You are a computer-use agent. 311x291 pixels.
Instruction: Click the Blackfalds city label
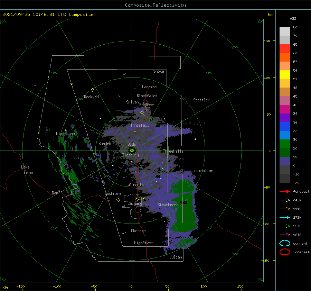tap(147, 96)
